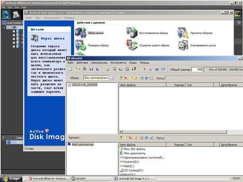The width and height of the screenshot is (243, 182).
Task: Click the Проверка образа icon with green check
Action: pos(81,45)
